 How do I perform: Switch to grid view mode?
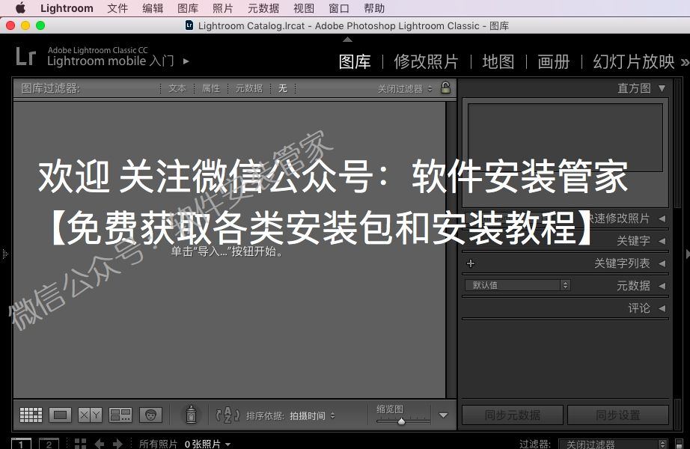[x=31, y=415]
